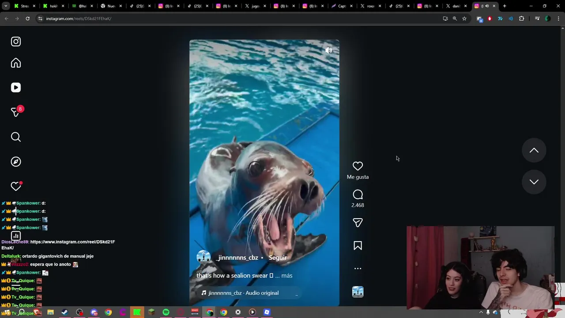Open the audio thumbnail beside the reel
Screen dimensions: 565x318
click(x=358, y=292)
